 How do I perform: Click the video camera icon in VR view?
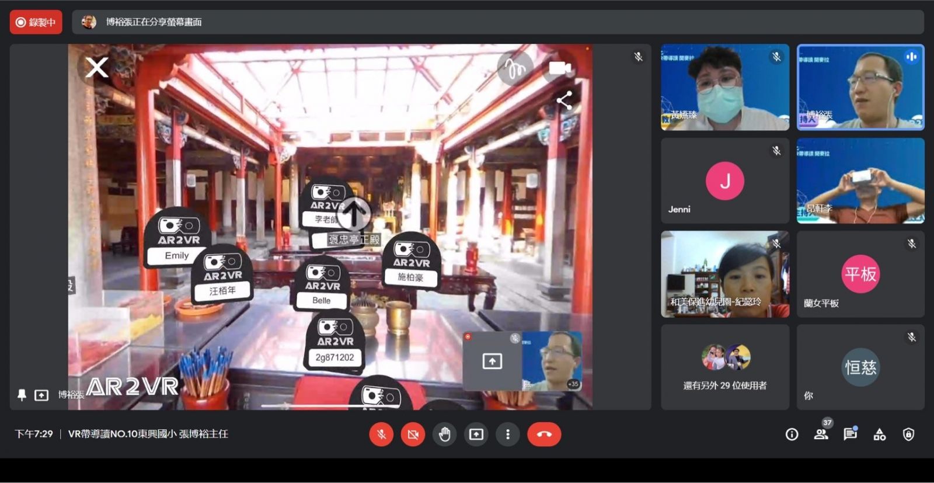[x=559, y=68]
